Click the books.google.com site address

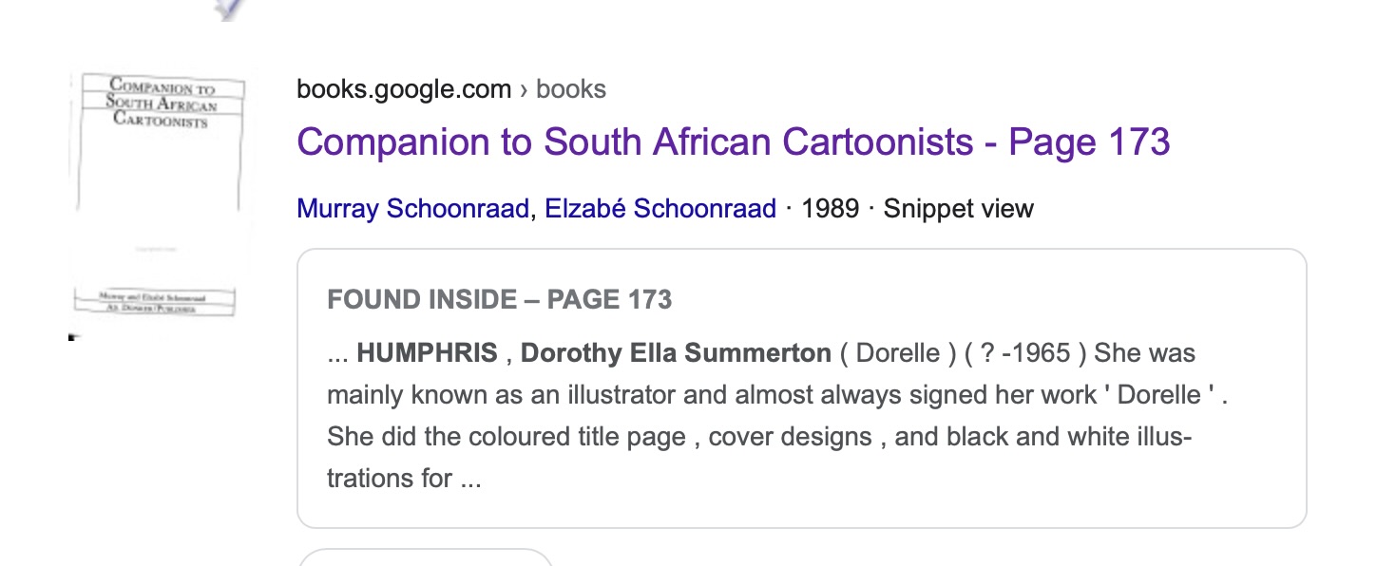coord(404,89)
